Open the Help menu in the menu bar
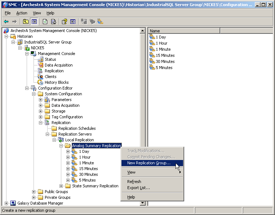 pyautogui.click(x=50, y=13)
